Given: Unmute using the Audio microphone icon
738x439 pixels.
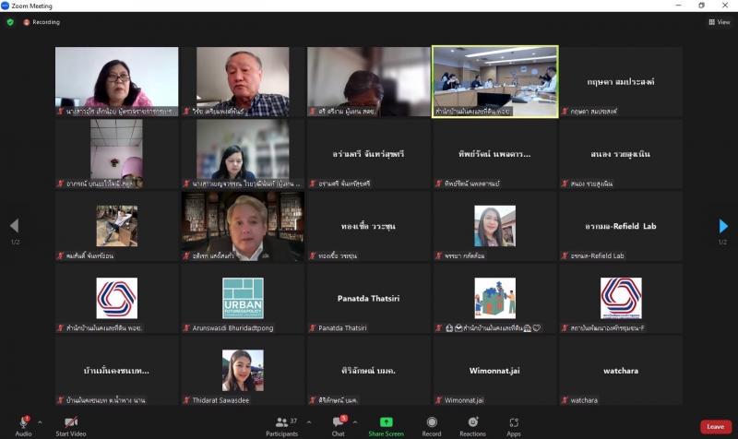Looking at the screenshot, I should click(24, 422).
